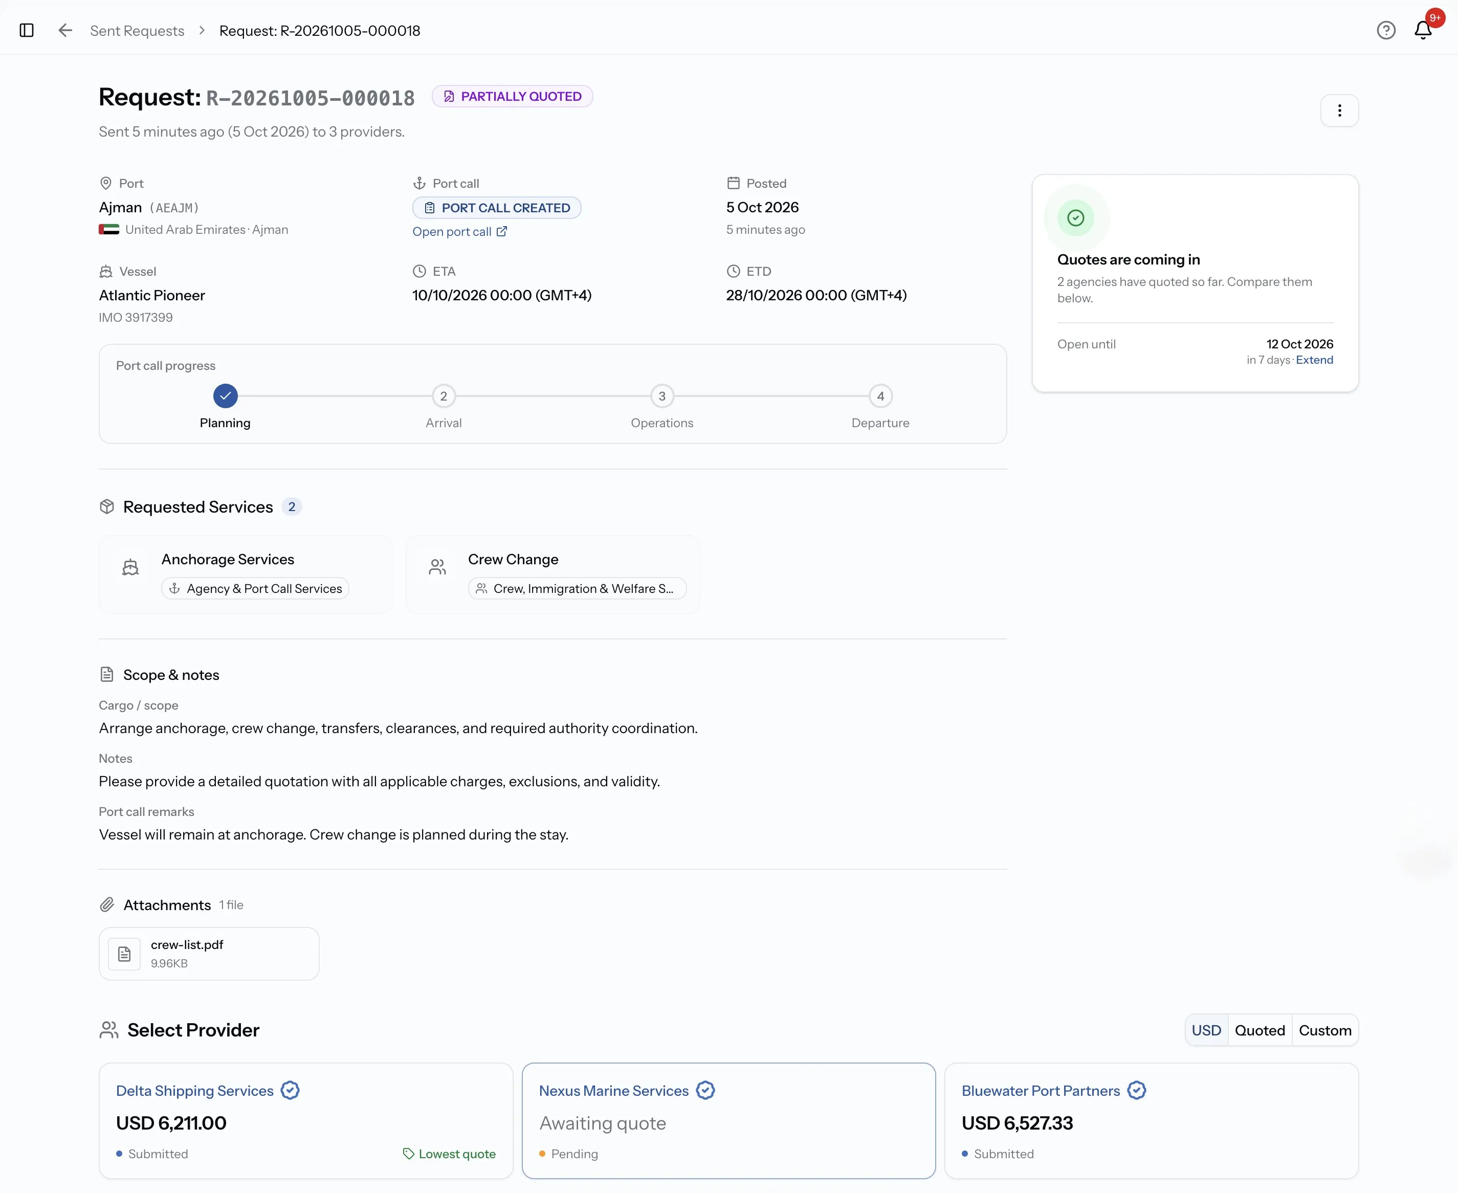The height and width of the screenshot is (1193, 1458).
Task: Click the USD 6,527.33 quote amount
Action: pos(1017,1123)
